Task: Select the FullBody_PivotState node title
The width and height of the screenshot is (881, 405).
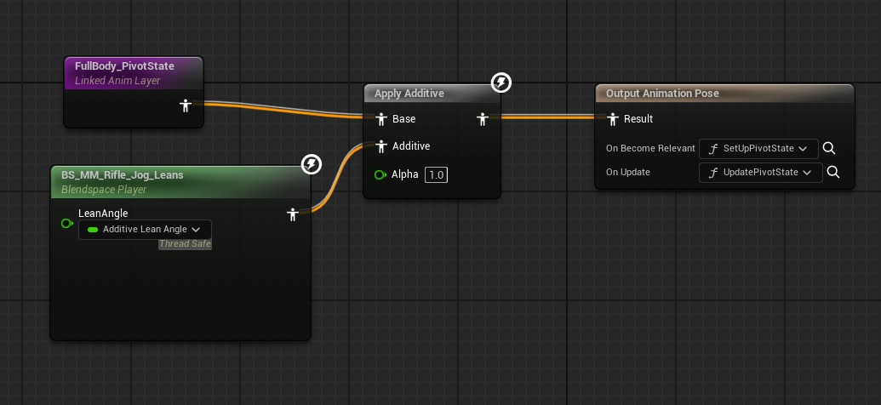Action: pos(124,66)
